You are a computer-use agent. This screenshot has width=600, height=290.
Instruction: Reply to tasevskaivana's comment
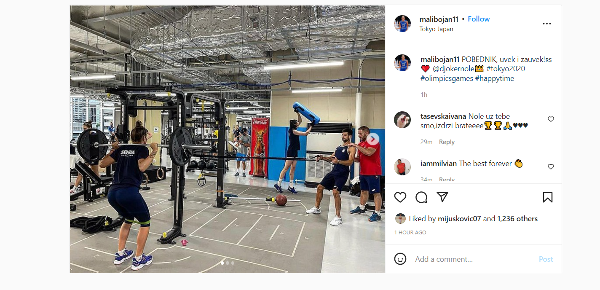(x=447, y=142)
